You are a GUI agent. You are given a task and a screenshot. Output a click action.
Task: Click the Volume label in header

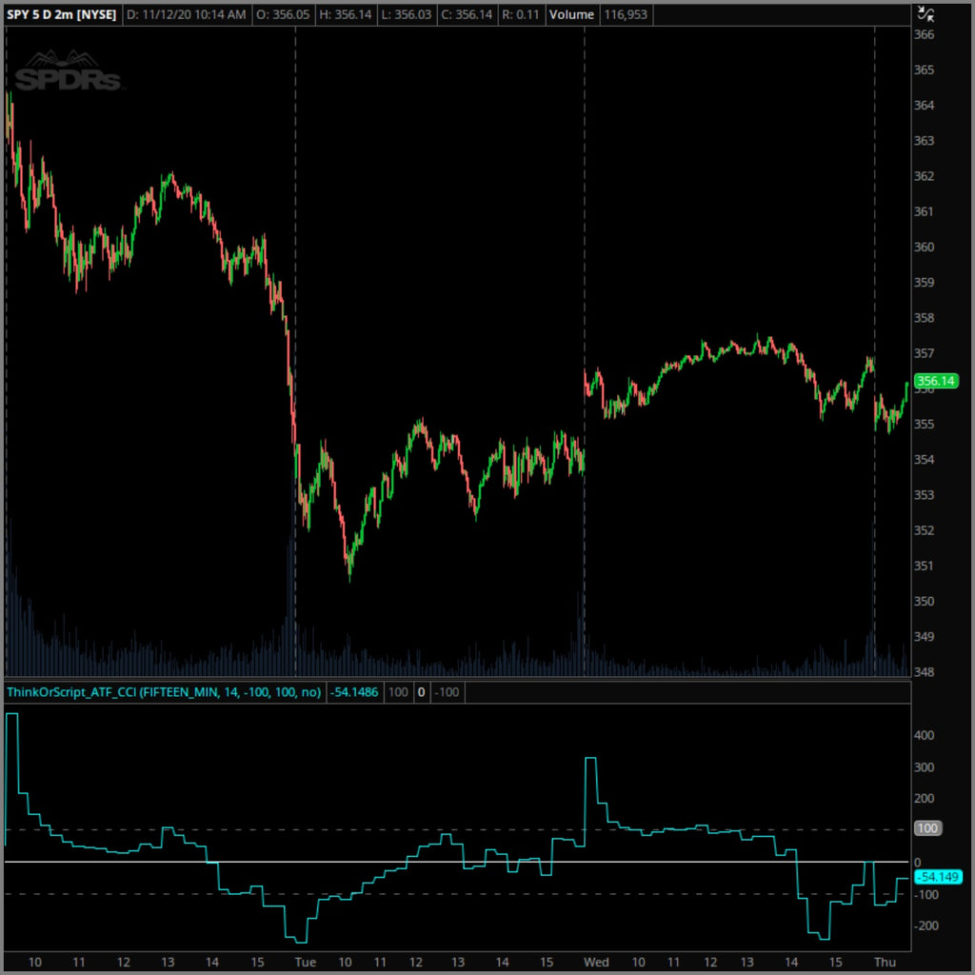pyautogui.click(x=571, y=14)
